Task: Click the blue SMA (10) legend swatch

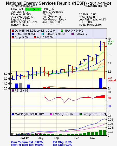Action: [13, 34]
